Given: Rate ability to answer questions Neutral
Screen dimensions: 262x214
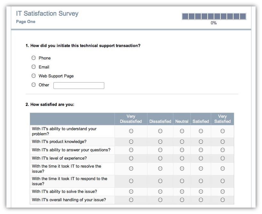Looking at the screenshot, I should [182, 150].
